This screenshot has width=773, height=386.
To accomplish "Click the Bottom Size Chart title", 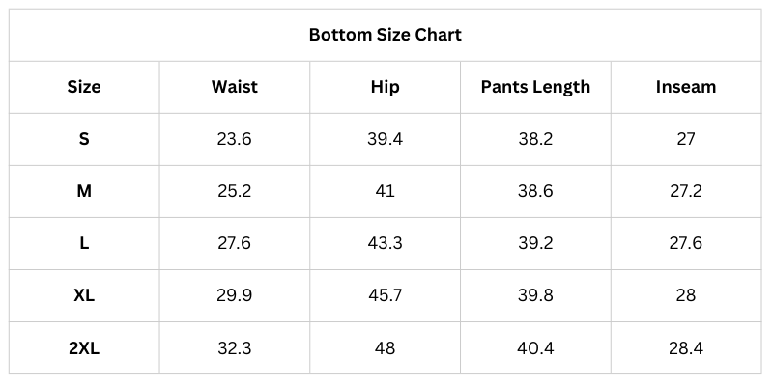I will tap(385, 35).
